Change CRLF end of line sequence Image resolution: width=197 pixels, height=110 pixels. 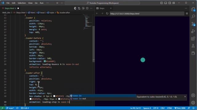(163, 108)
